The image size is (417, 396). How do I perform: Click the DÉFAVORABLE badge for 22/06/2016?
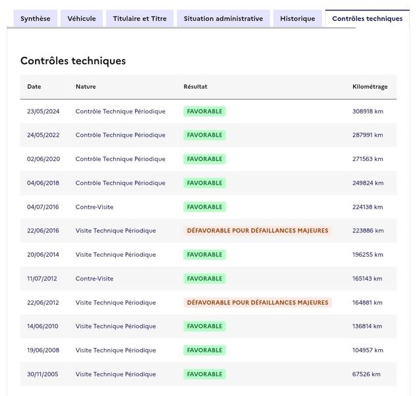click(x=258, y=231)
